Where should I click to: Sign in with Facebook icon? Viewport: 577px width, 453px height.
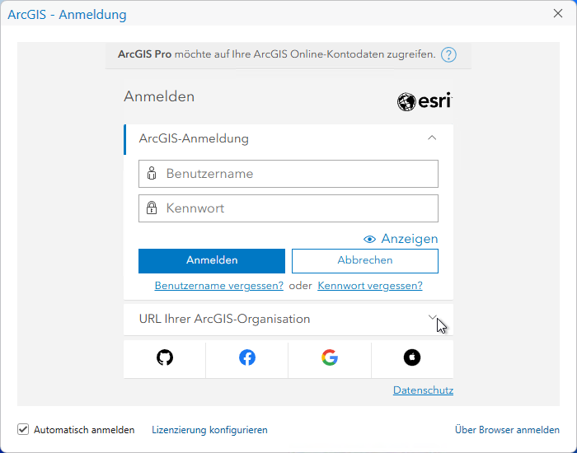[x=247, y=357]
